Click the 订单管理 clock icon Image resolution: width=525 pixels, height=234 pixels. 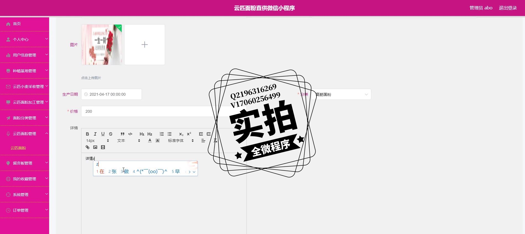(8, 210)
